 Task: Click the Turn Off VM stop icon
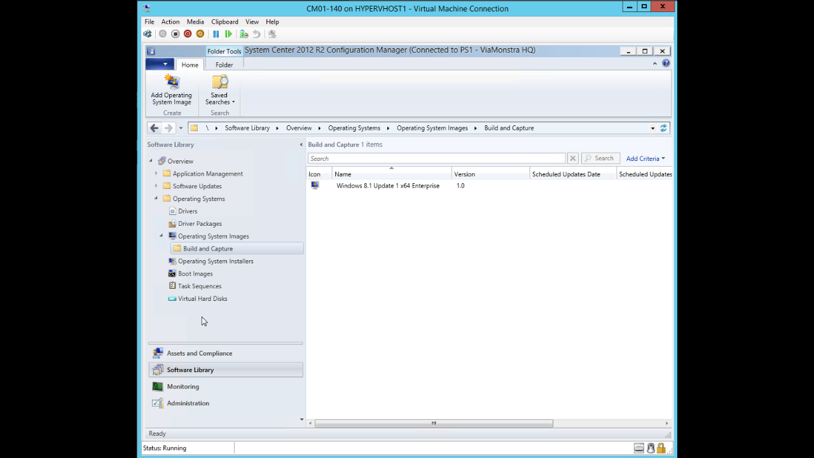[x=176, y=34]
